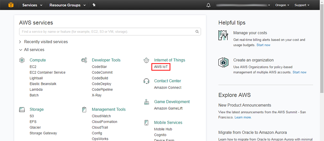Click the Developer Tools gears icon

pos(84,60)
